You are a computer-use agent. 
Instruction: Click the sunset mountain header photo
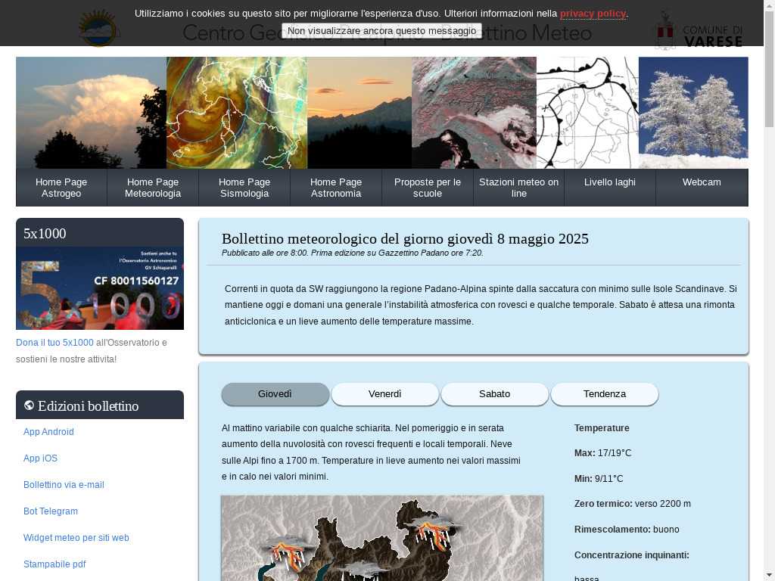(x=359, y=113)
